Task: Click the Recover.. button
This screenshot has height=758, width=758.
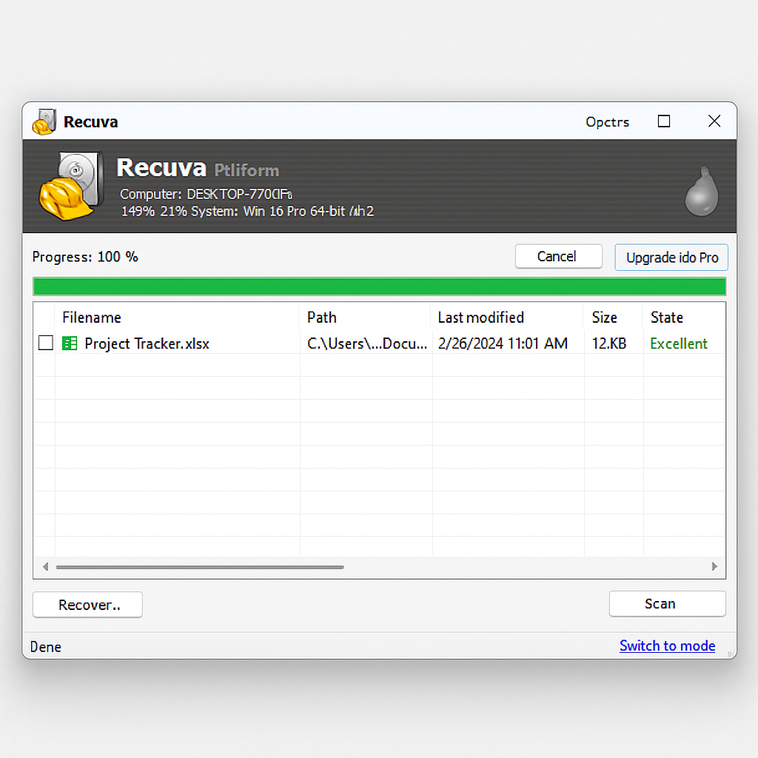Action: point(87,605)
